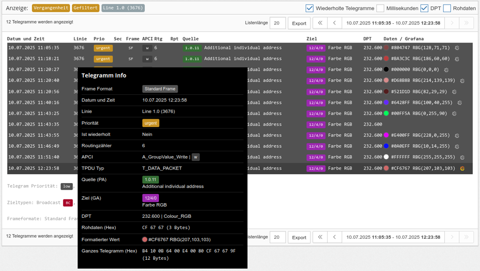Screen dimensions: 480x271
Task: Enable the Rohdaten checkbox
Action: click(447, 8)
